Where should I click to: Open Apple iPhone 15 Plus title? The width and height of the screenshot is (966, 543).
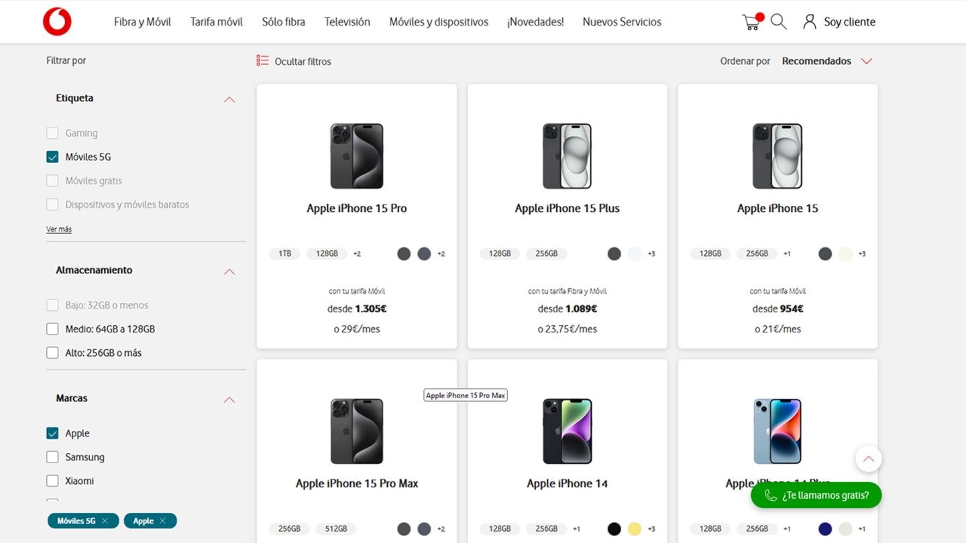coord(568,208)
